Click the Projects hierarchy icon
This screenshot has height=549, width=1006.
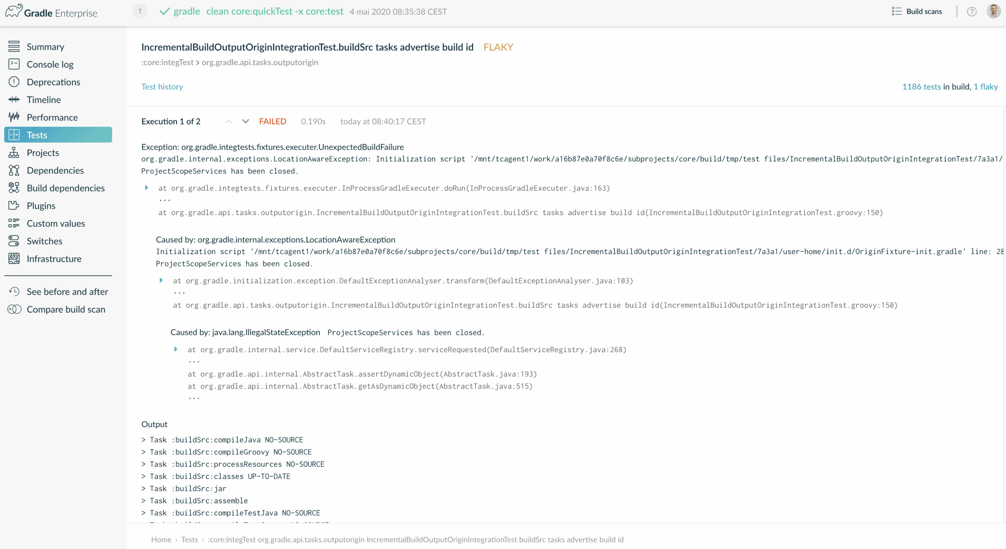[x=14, y=152]
